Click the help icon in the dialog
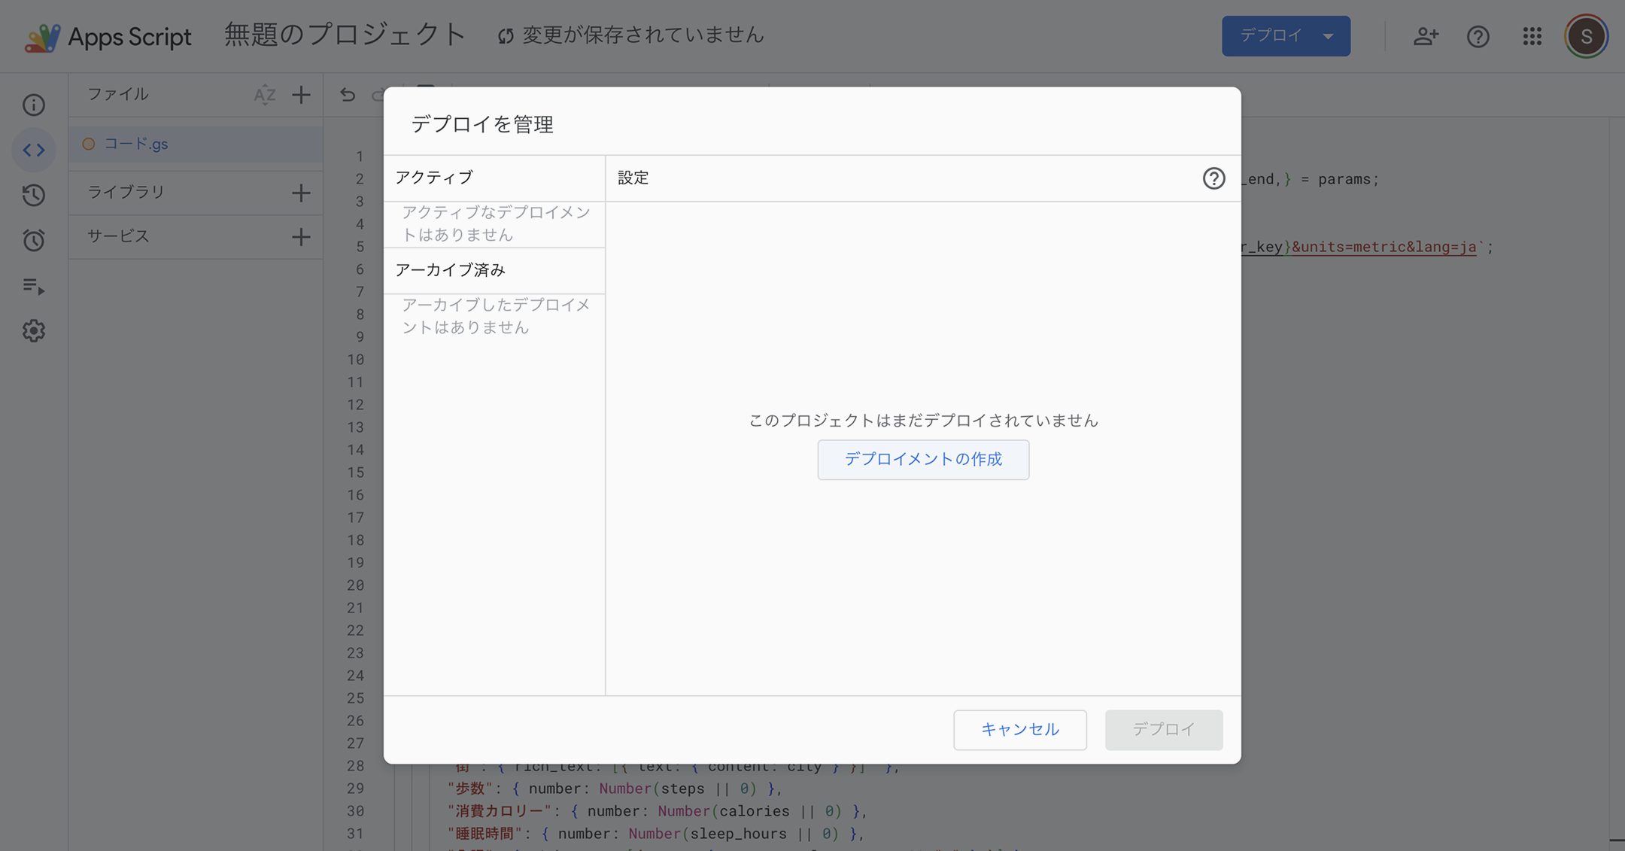The width and height of the screenshot is (1625, 851). coord(1213,178)
